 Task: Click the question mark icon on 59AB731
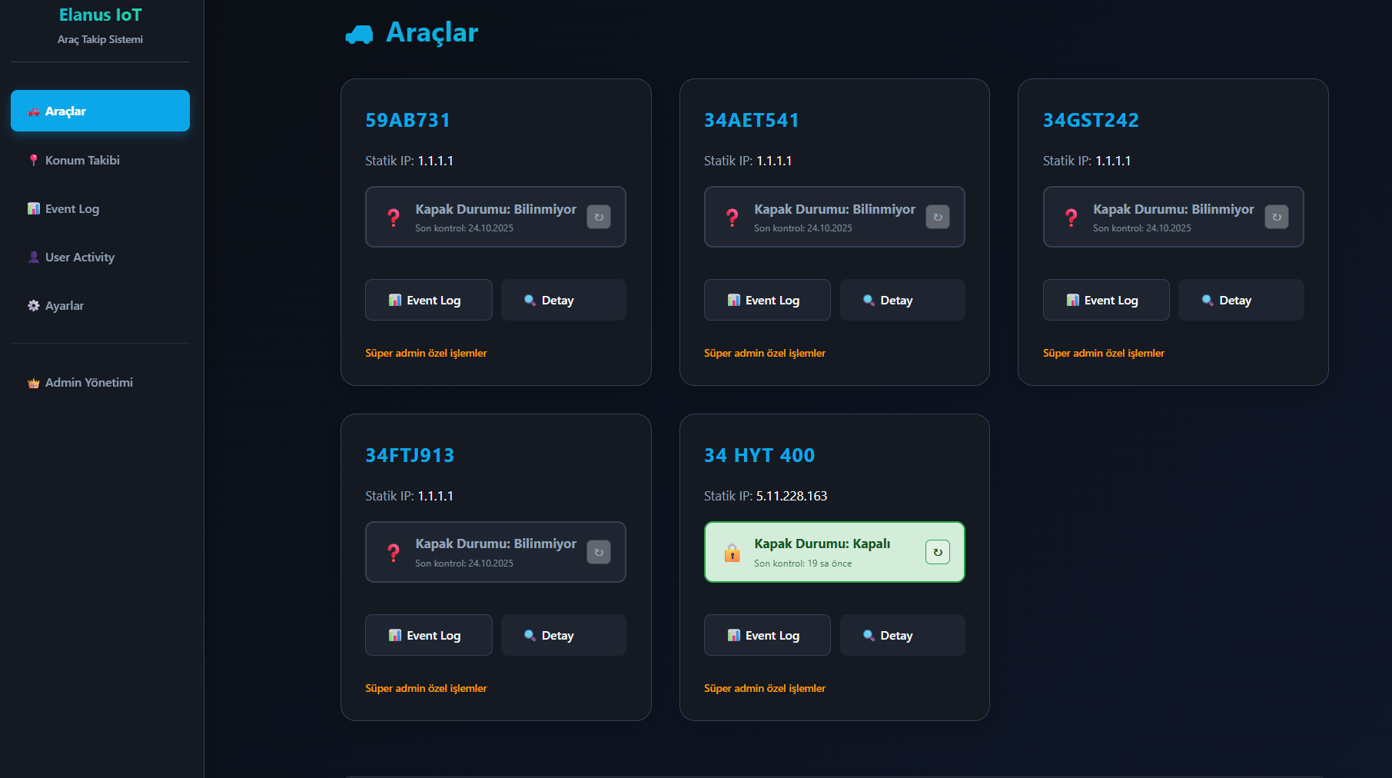(x=394, y=218)
